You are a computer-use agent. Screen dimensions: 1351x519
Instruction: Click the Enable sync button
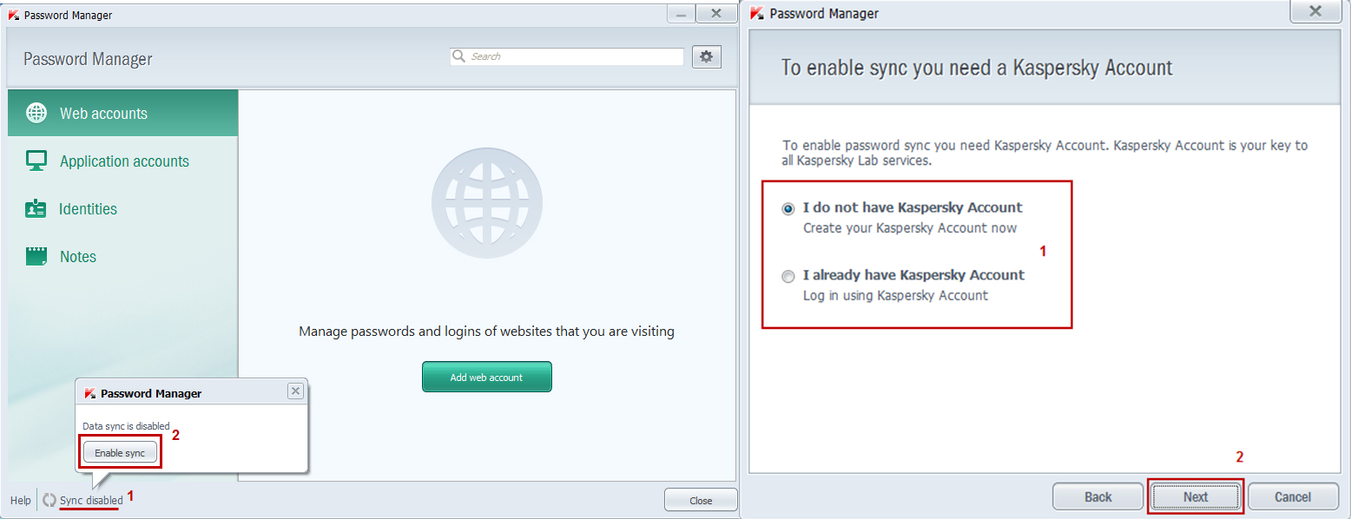120,453
